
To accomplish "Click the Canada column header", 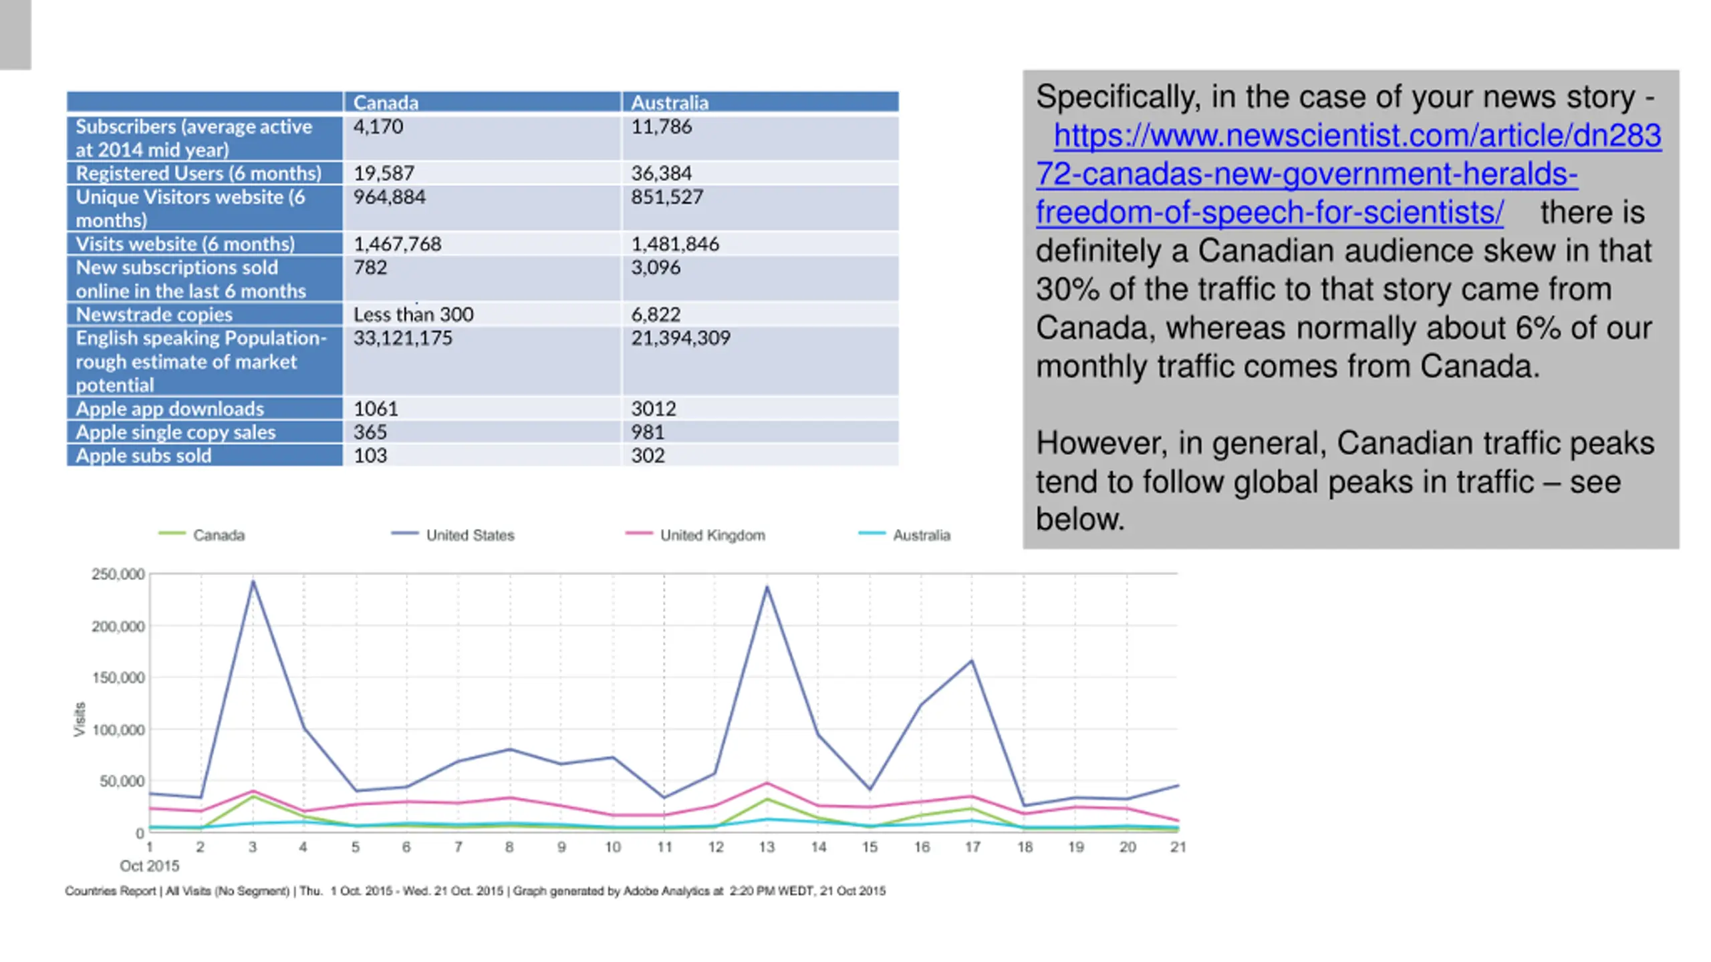I will click(386, 102).
